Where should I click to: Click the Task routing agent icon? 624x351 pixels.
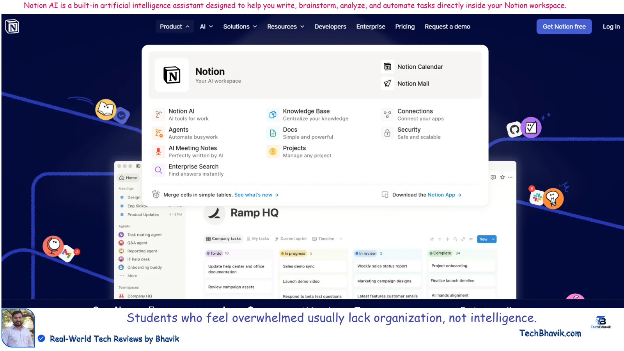tap(121, 235)
